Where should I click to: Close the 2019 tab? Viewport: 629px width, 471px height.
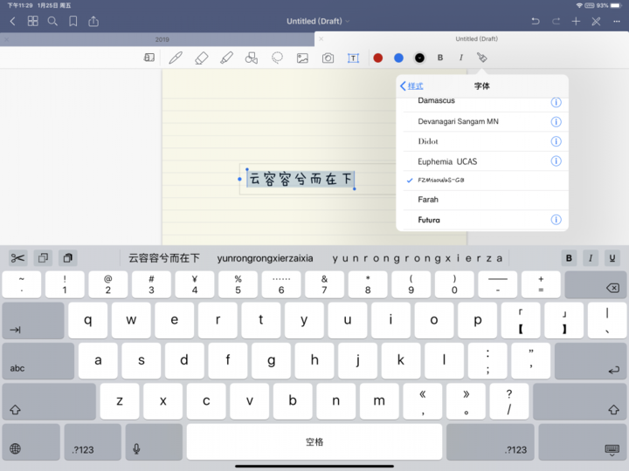6,39
